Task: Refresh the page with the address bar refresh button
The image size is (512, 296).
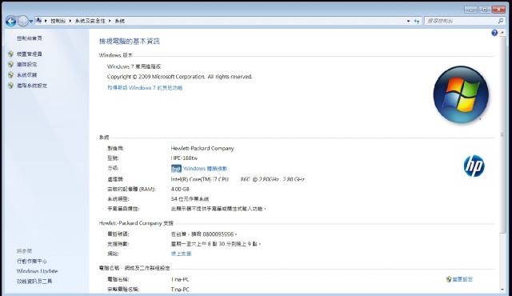Action: click(417, 21)
